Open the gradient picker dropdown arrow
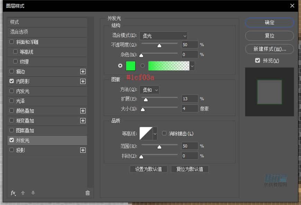Image resolution: width=301 pixels, height=205 pixels. 192,65
